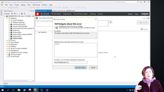Open the Get latest tab
This screenshot has width=164, height=92.
click(56, 14)
